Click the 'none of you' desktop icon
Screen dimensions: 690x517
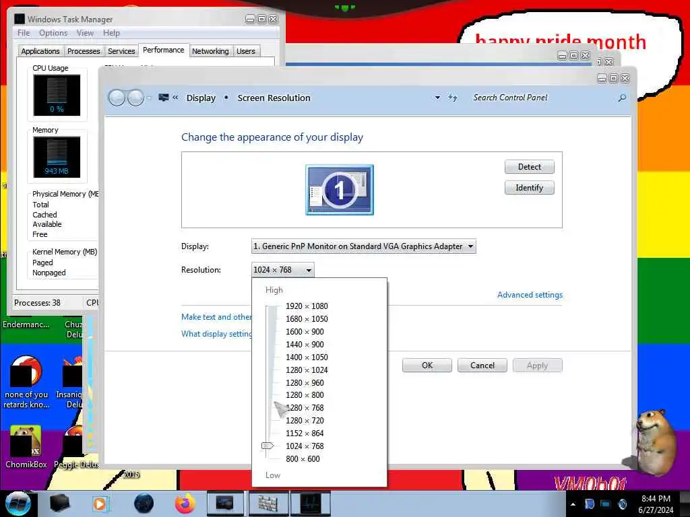tap(26, 382)
